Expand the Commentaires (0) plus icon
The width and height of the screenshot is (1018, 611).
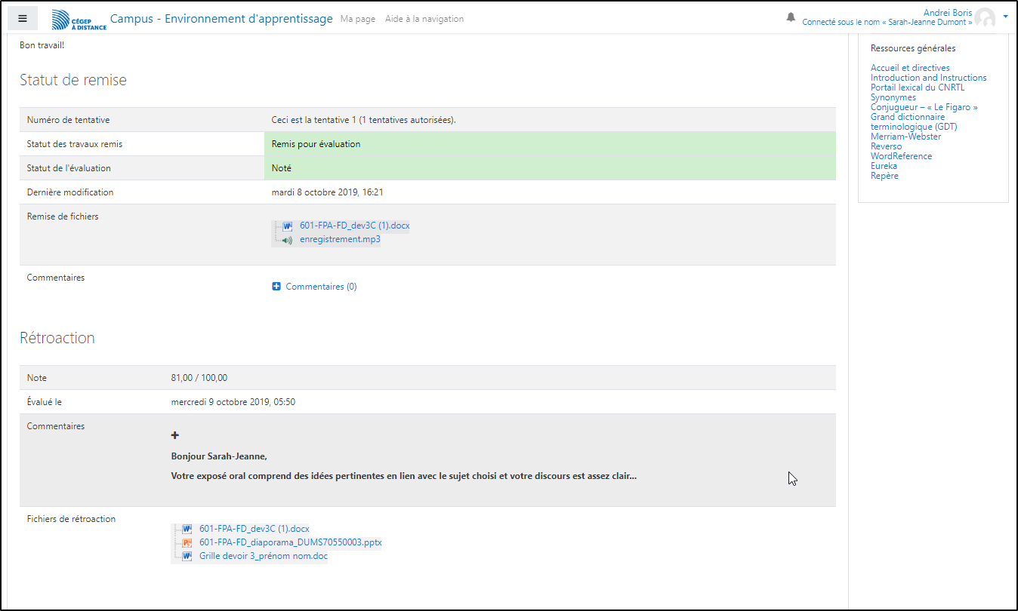(276, 287)
